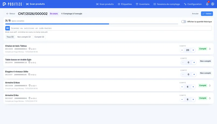Screen dimensions: 217x124
Task: Reset count for Armoire Erikoo
Action: (210, 86)
